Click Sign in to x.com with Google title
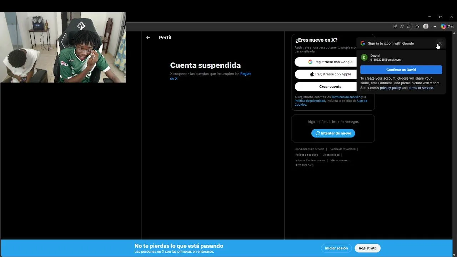 pos(391,43)
